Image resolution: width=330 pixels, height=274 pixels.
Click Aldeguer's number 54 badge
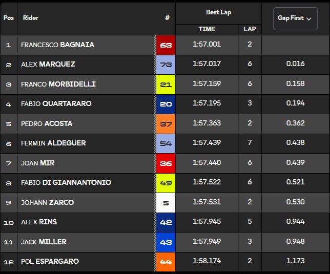(166, 143)
